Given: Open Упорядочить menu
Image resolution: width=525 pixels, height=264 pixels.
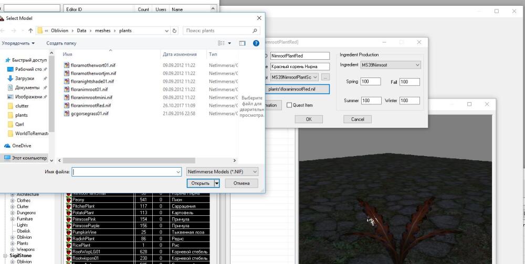Looking at the screenshot, I should coord(18,43).
